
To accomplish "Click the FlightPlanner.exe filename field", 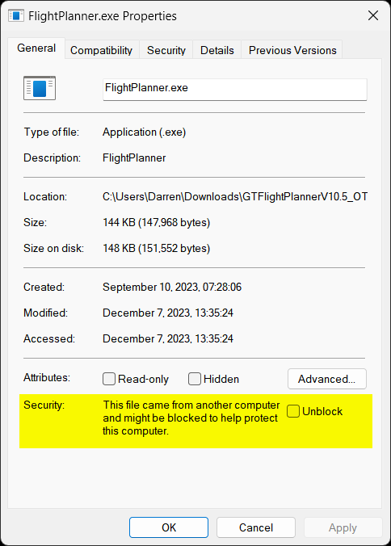I will 235,89.
